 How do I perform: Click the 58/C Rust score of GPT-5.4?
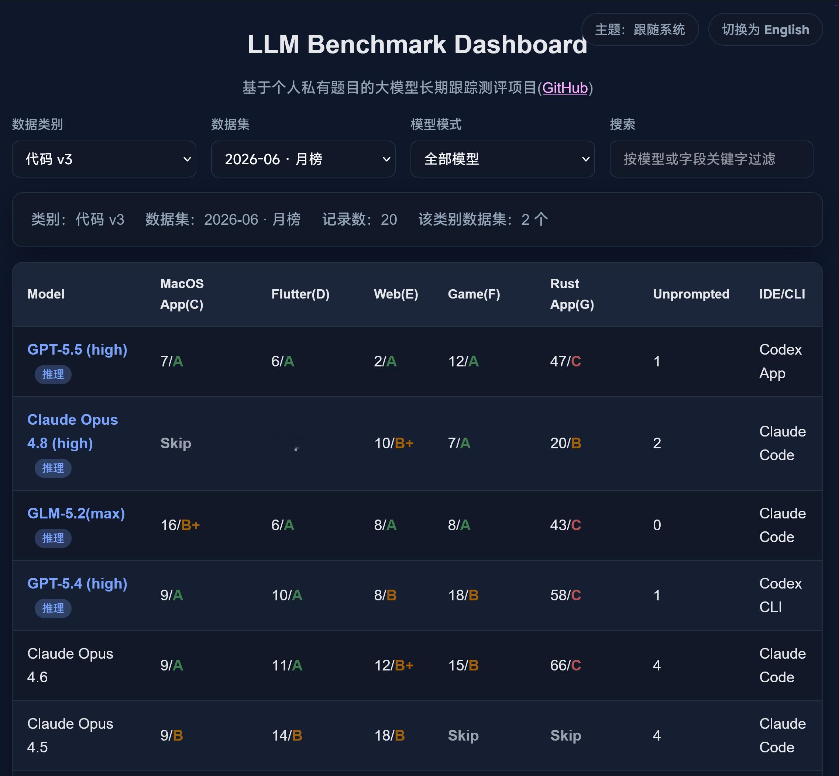pyautogui.click(x=565, y=596)
